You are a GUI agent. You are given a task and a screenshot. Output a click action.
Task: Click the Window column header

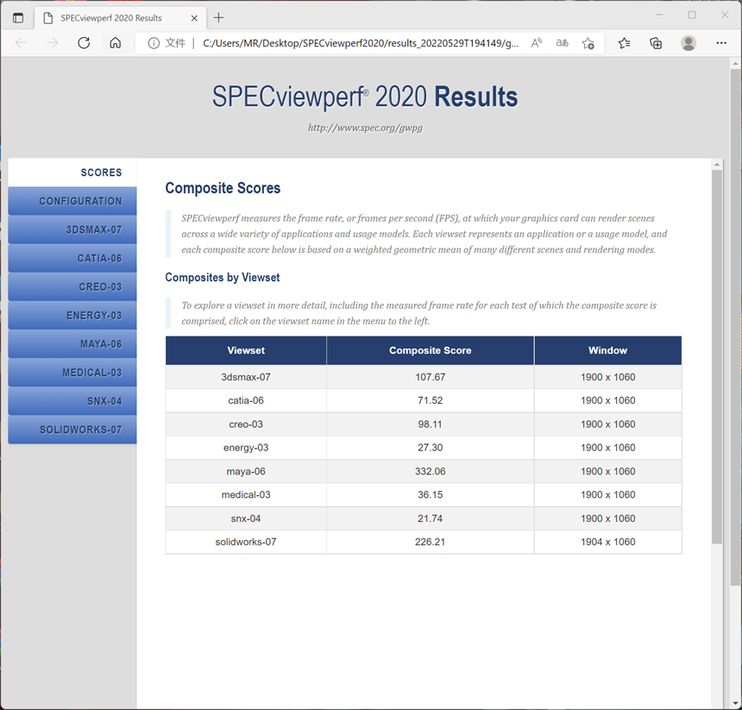click(x=608, y=350)
